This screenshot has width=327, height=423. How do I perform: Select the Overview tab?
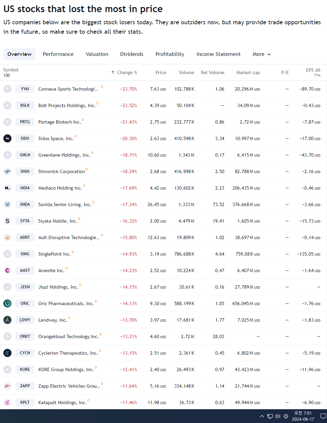(x=19, y=54)
